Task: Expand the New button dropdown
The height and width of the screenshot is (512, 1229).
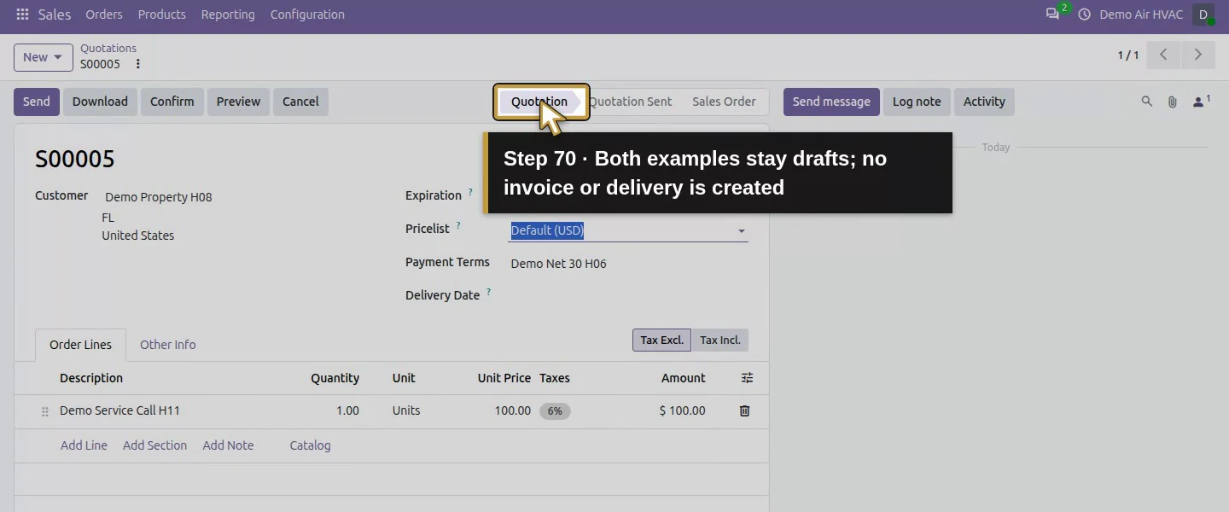Action: click(58, 57)
